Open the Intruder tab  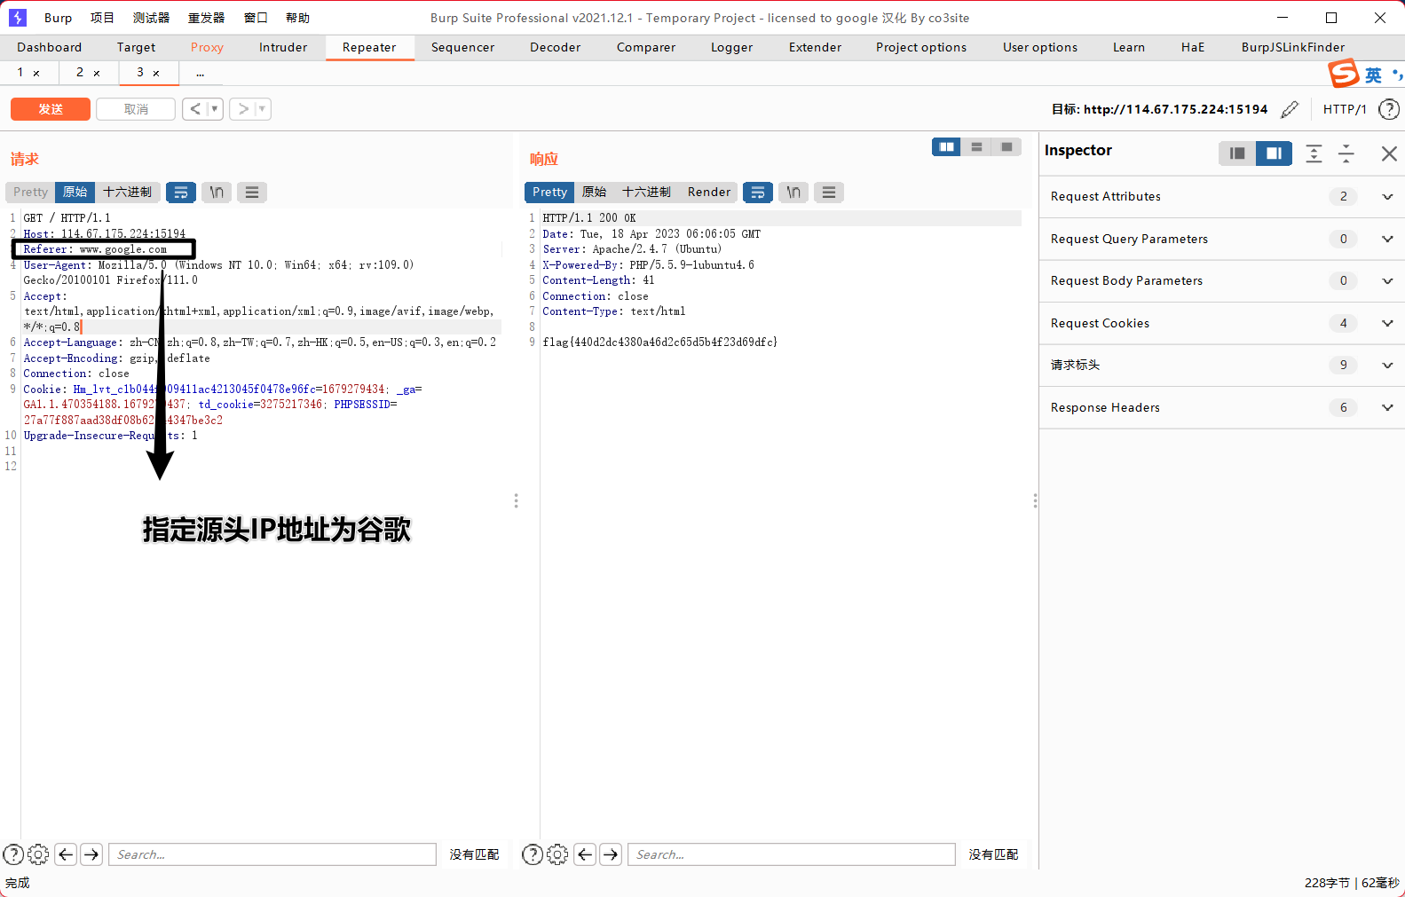283,48
